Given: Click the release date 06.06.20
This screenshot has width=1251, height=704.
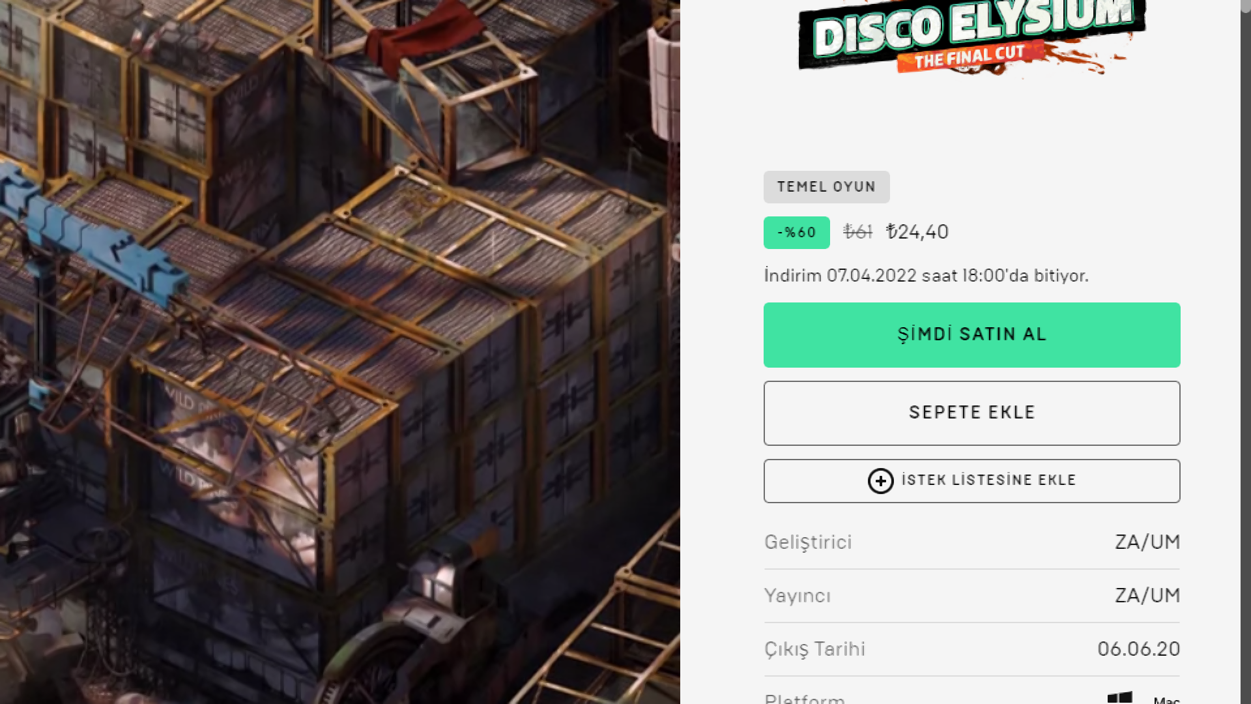Looking at the screenshot, I should coord(1139,649).
